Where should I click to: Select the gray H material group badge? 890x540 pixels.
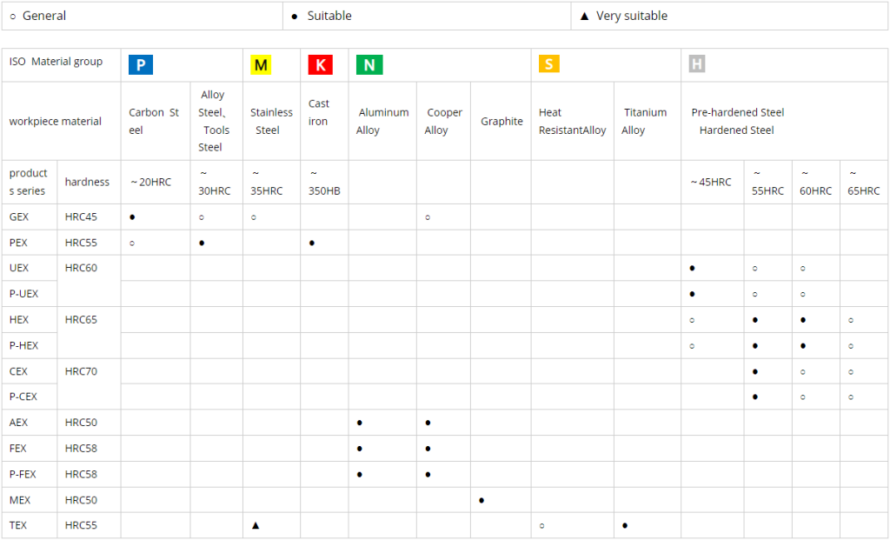696,64
